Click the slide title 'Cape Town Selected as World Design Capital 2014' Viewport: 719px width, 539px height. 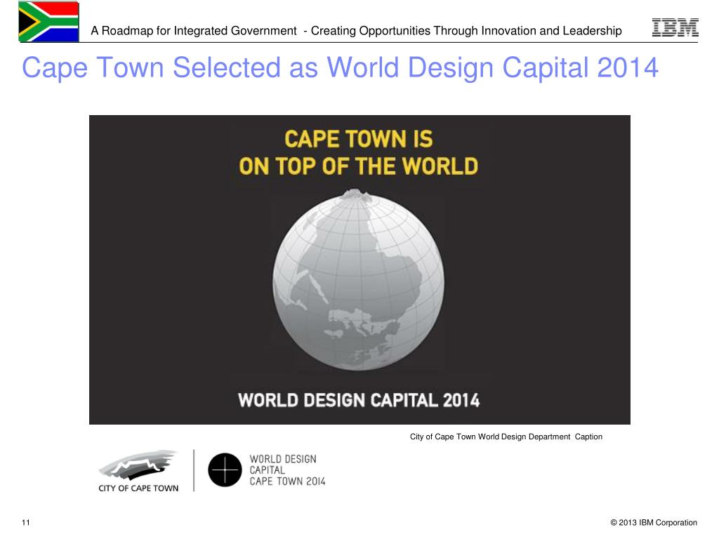click(x=341, y=68)
